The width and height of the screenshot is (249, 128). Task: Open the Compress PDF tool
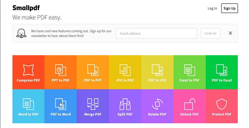(29, 72)
